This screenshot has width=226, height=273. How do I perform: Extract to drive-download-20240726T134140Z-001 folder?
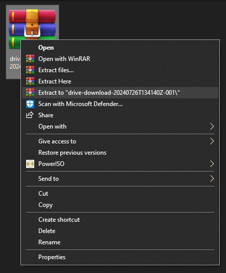coord(120,93)
